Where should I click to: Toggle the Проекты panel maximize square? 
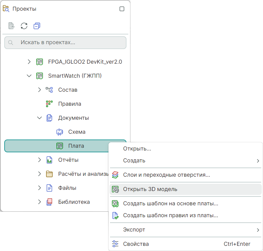tap(122, 9)
